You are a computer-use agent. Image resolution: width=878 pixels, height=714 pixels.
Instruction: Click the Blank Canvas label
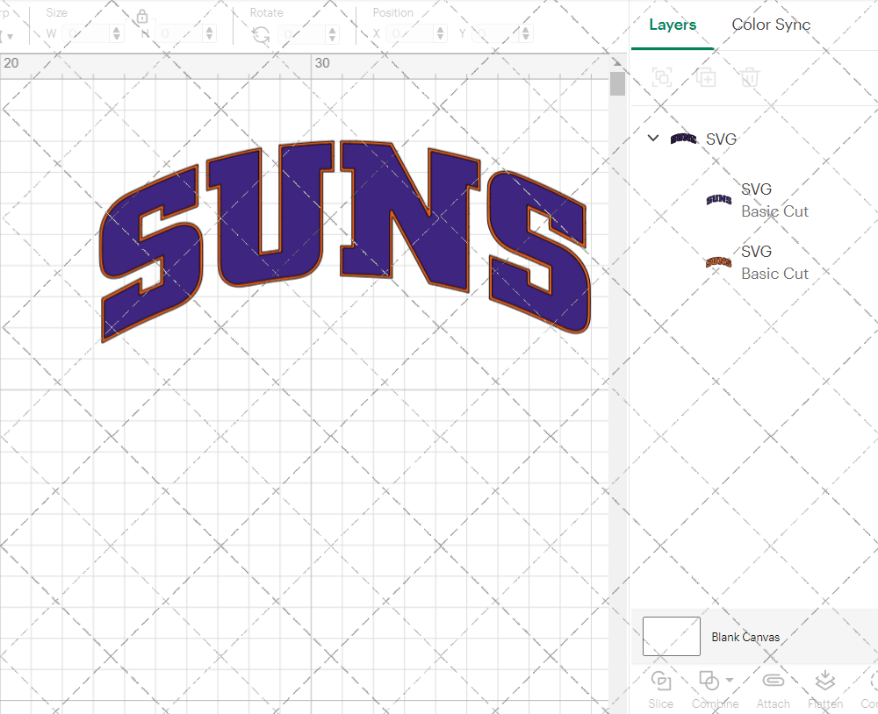tap(745, 637)
